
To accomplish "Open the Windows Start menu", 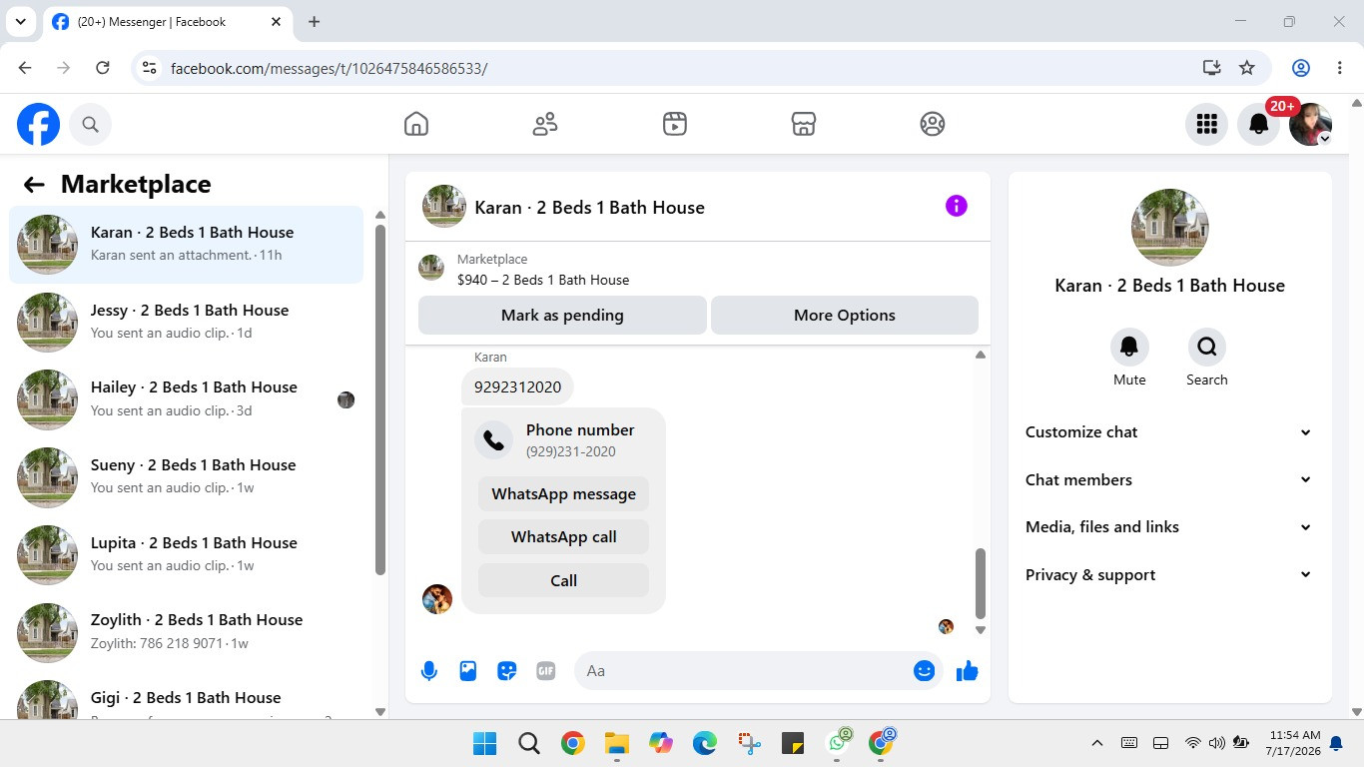I will pyautogui.click(x=484, y=743).
